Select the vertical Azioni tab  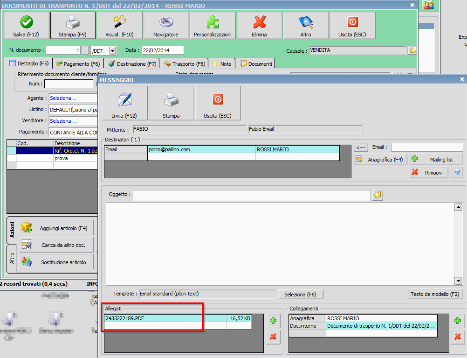click(12, 230)
